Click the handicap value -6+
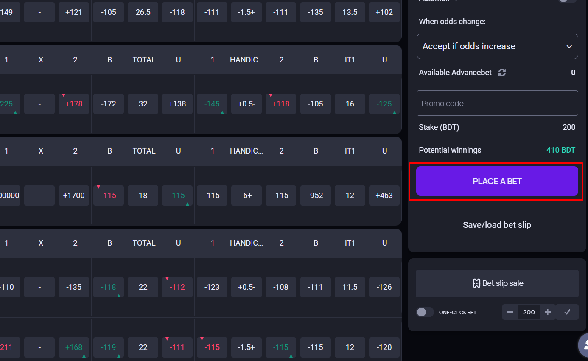This screenshot has width=588, height=361. tap(246, 196)
